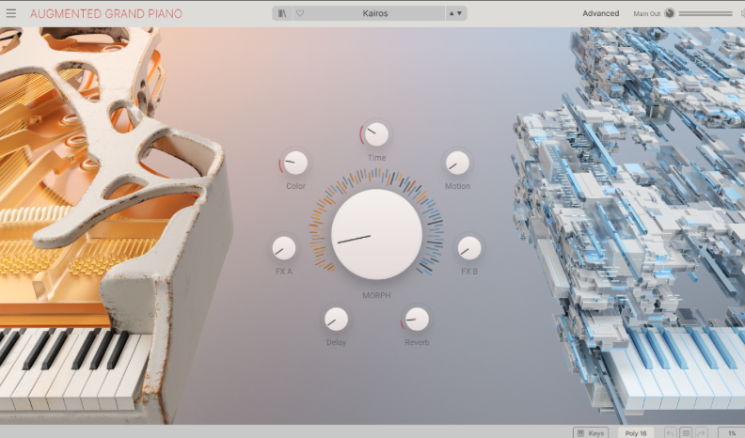
Task: Click the Kairos preset name field
Action: click(375, 13)
